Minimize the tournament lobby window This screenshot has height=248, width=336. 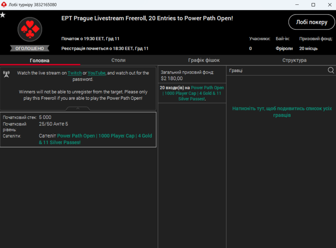(297, 5)
